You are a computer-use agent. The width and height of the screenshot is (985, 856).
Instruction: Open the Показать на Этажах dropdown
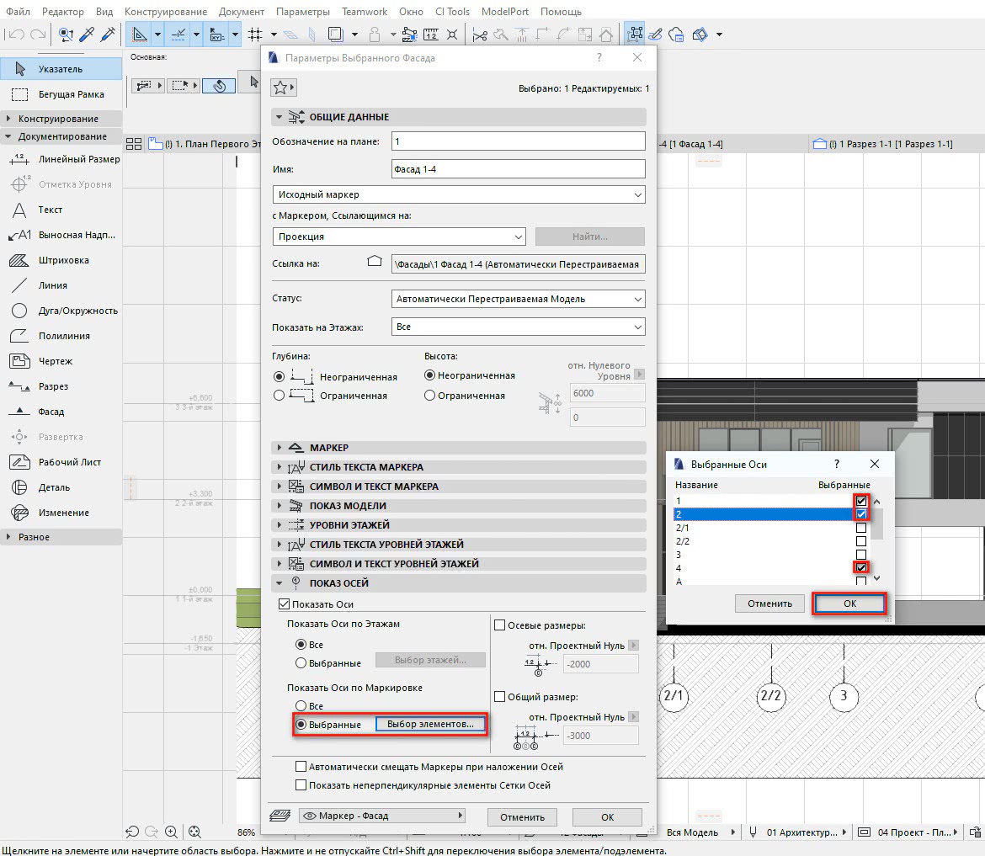click(x=518, y=327)
